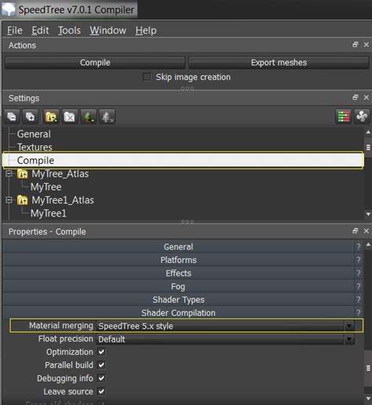
Task: Open the Material merging dropdown
Action: point(349,326)
